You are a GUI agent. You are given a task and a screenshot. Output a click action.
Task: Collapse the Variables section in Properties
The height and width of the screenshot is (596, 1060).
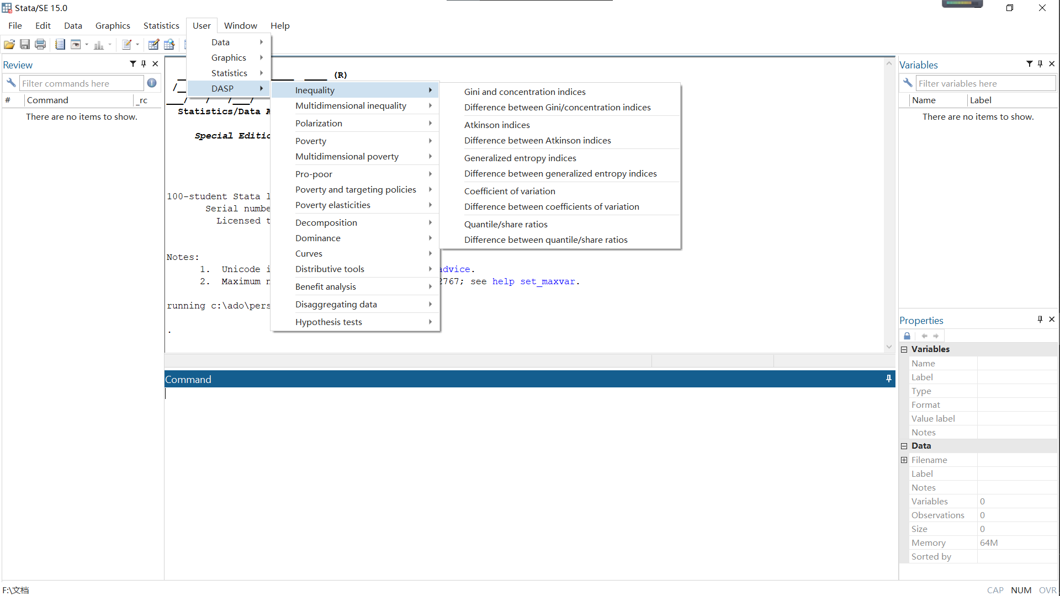pyautogui.click(x=904, y=349)
